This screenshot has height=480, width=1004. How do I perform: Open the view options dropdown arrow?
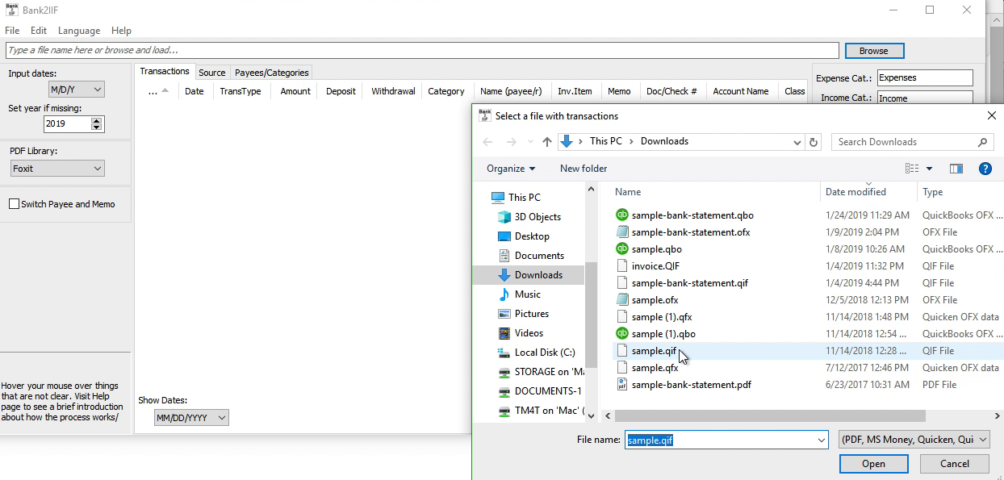coord(929,169)
